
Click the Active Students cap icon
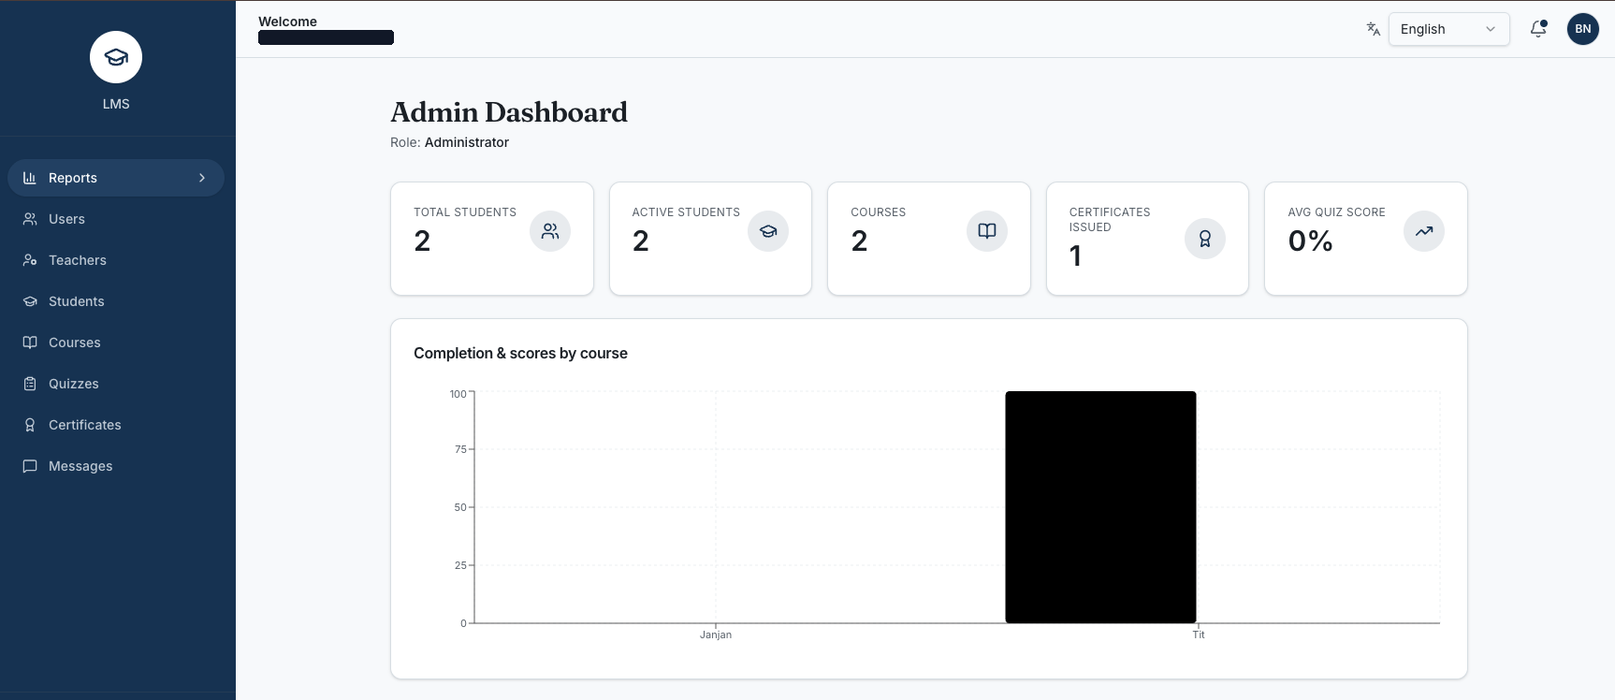[x=768, y=231]
